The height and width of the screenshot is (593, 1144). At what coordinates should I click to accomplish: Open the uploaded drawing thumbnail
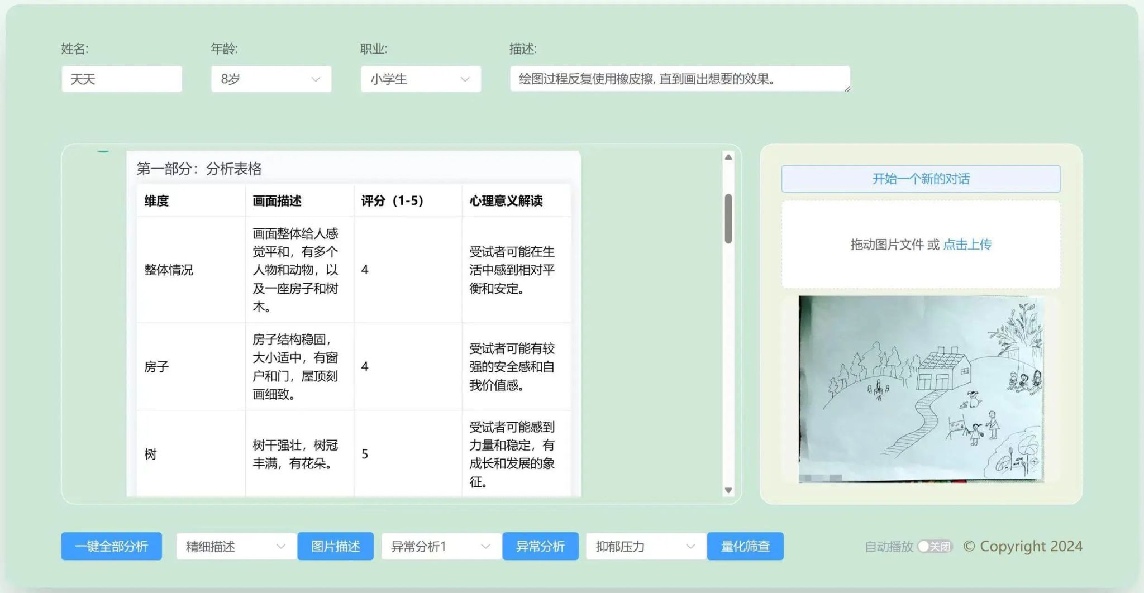click(x=921, y=389)
